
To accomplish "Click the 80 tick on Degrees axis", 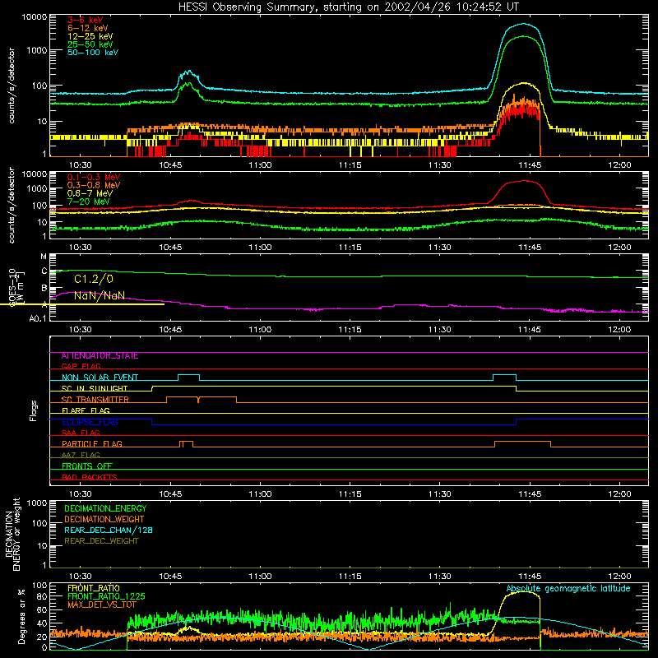I will point(42,596).
